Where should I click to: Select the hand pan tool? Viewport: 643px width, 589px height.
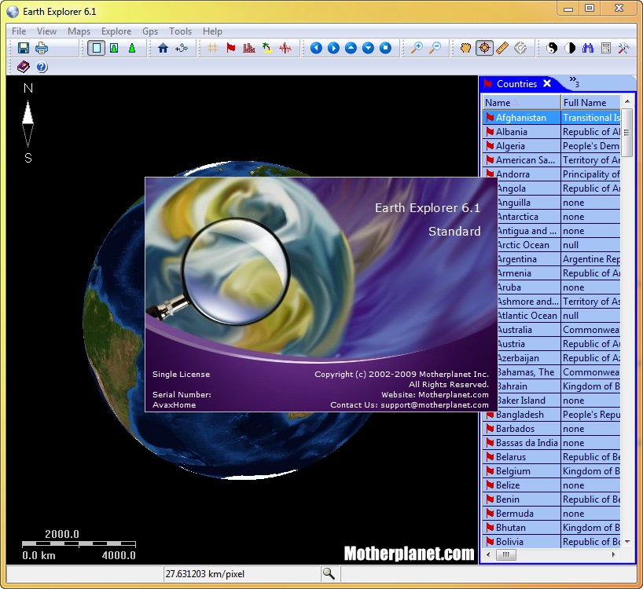(465, 48)
